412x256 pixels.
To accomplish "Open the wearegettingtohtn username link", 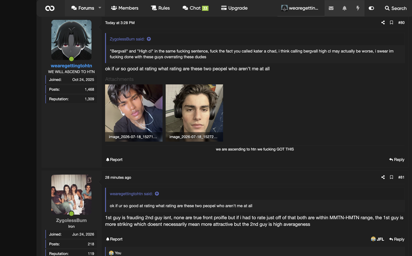I will (71, 66).
